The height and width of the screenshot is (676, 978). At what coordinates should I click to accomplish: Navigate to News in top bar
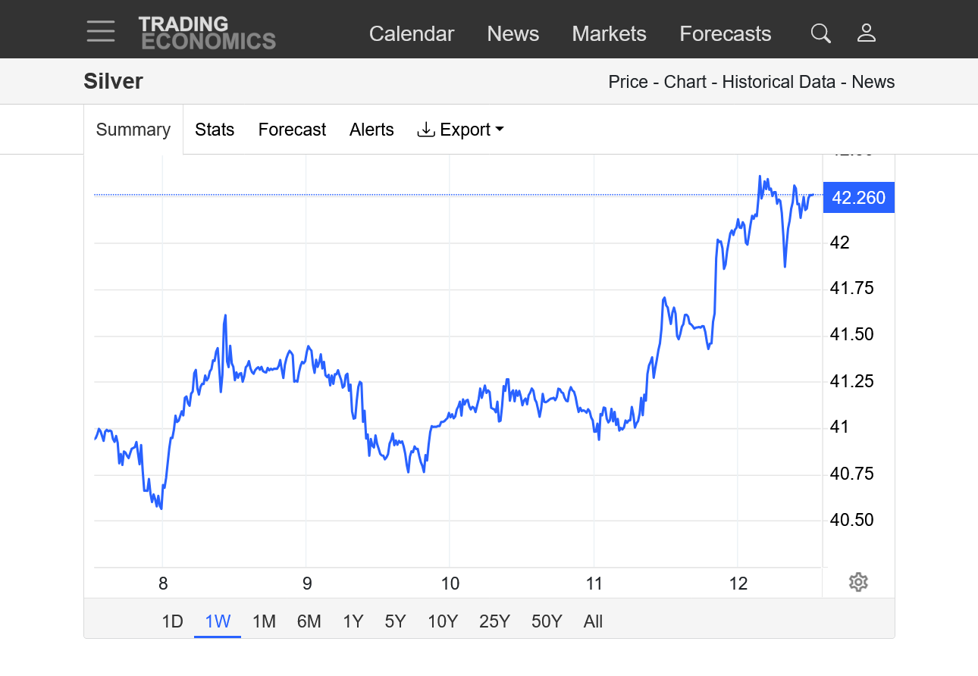click(x=513, y=34)
